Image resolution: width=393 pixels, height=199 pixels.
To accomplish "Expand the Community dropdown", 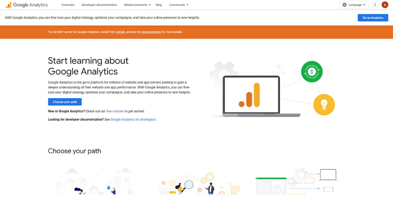I will coord(179,5).
